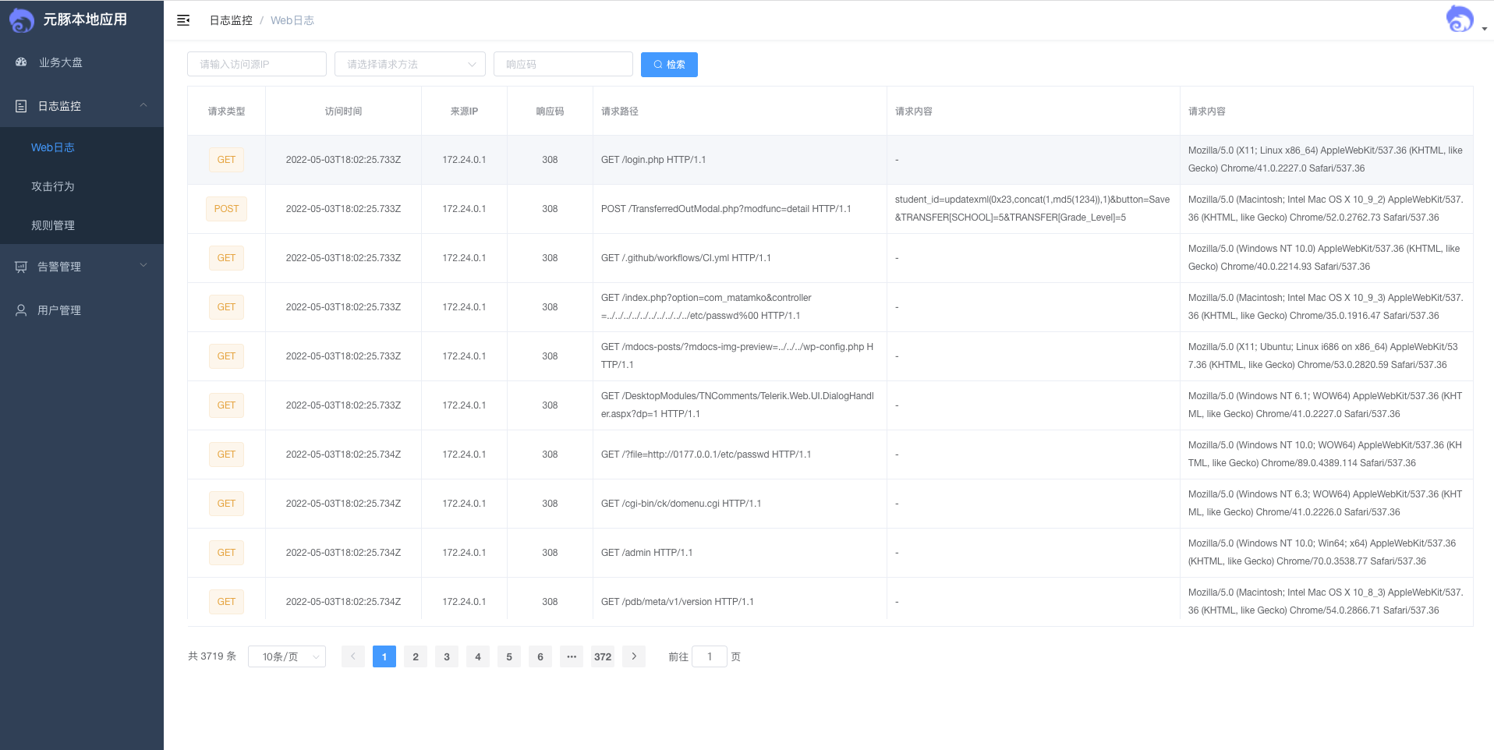Jump to last page 372
1494x750 pixels.
click(603, 656)
